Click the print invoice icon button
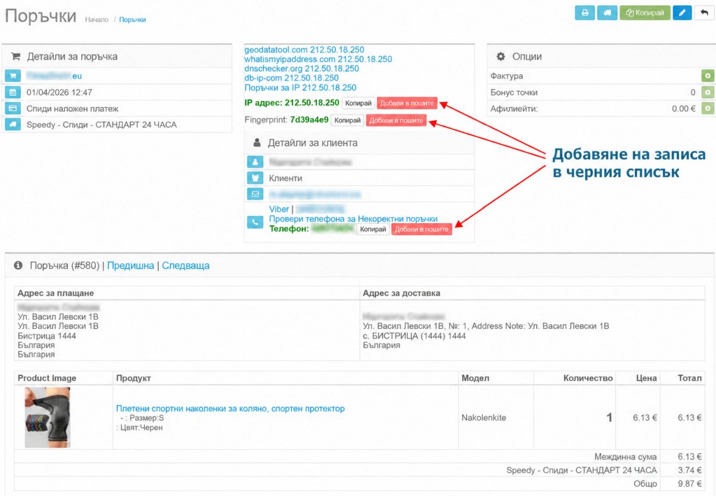 [x=585, y=13]
